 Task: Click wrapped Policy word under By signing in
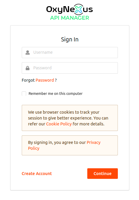tap(34, 148)
